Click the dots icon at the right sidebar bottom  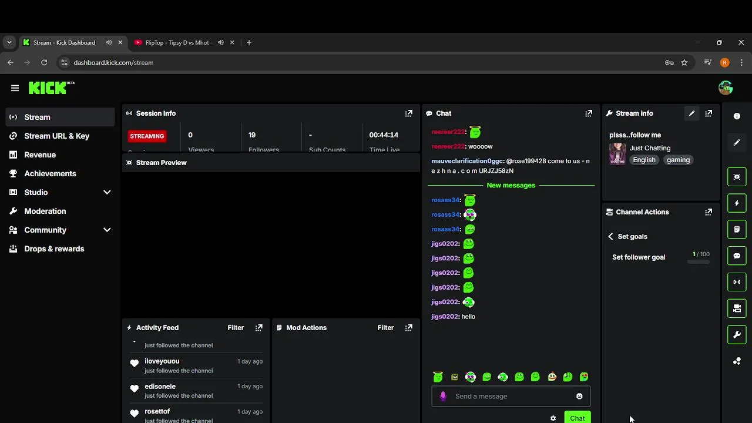coord(737,361)
